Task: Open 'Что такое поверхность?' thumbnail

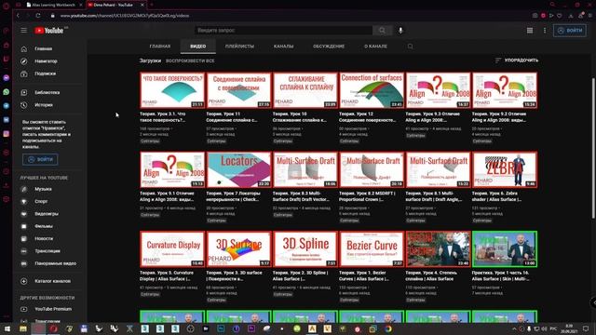Action: [172, 90]
